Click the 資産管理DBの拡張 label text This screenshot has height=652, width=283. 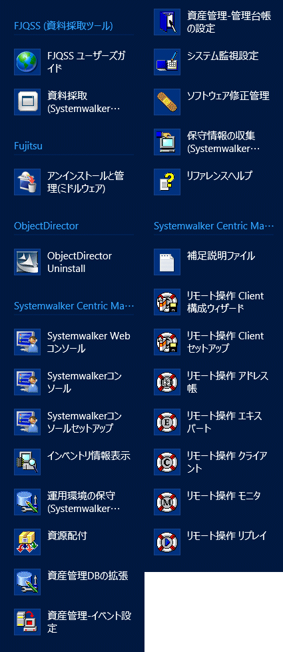tap(88, 575)
